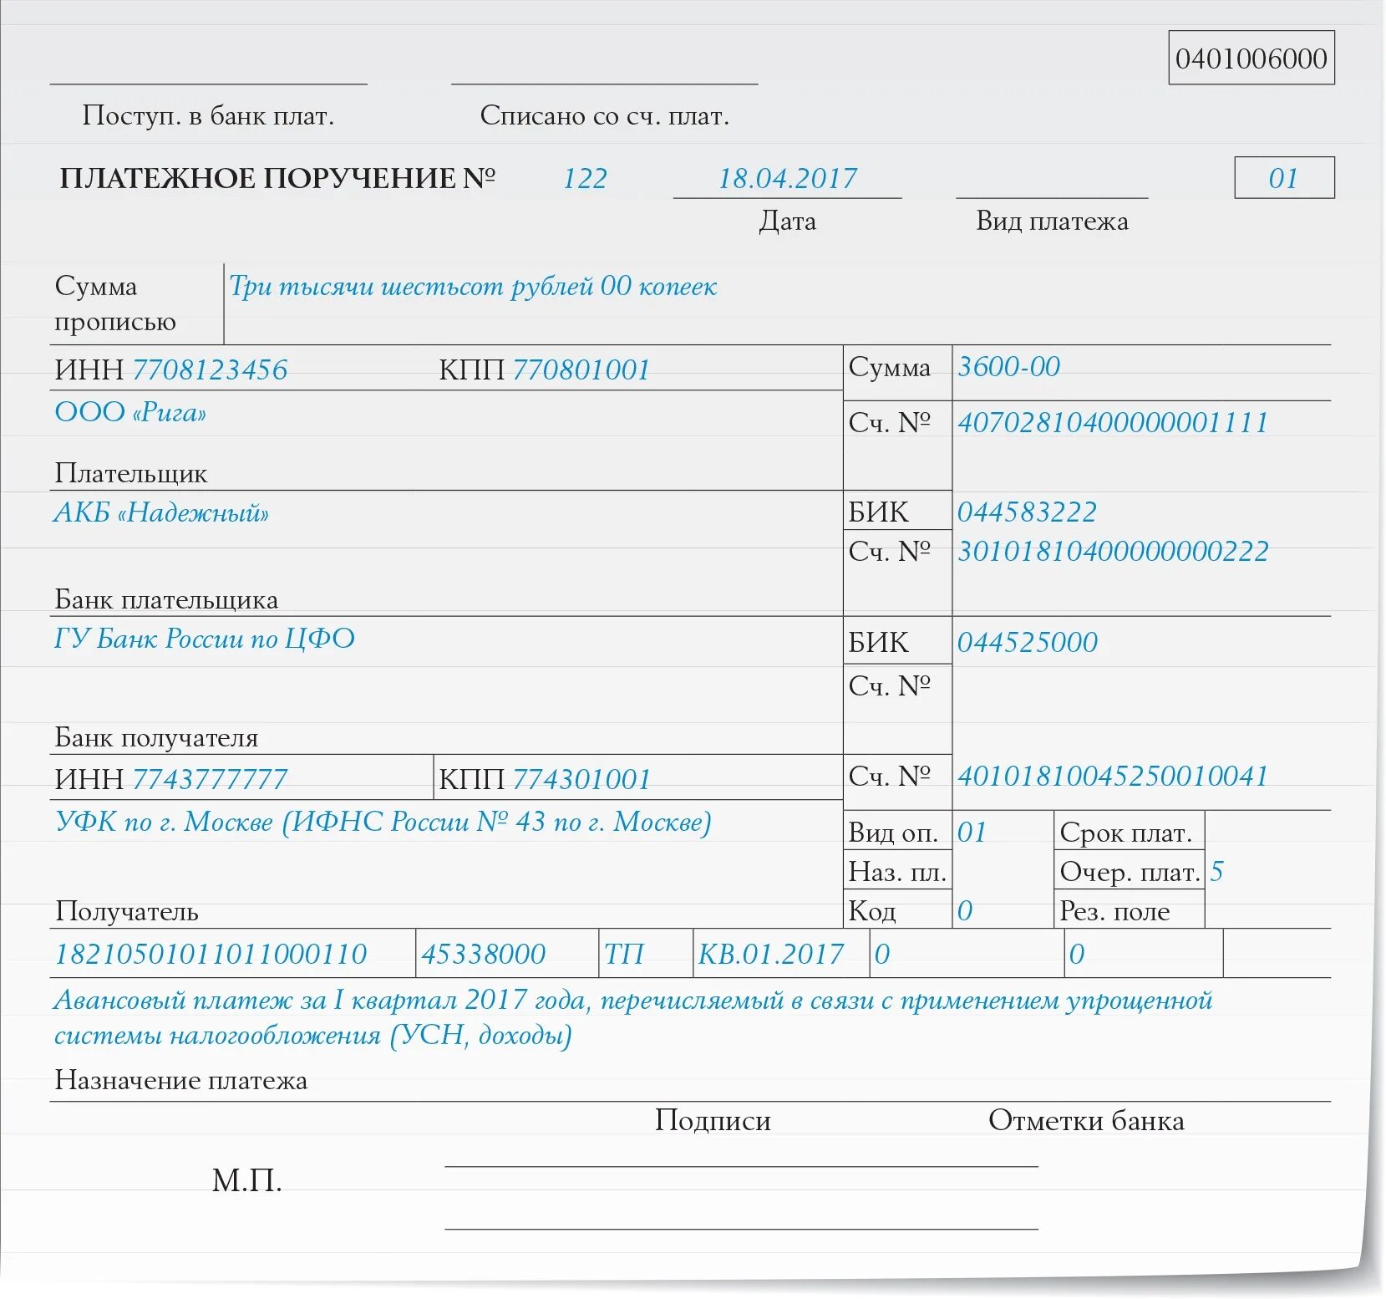Click the first signature line under Подписи
Image resolution: width=1386 pixels, height=1299 pixels.
tap(741, 1165)
